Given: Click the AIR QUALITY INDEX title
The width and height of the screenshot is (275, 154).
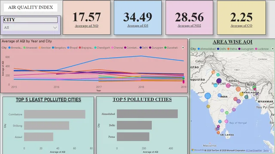Looking at the screenshot, I should [31, 7].
